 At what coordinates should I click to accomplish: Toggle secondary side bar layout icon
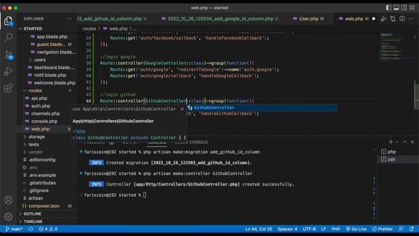click(x=404, y=8)
